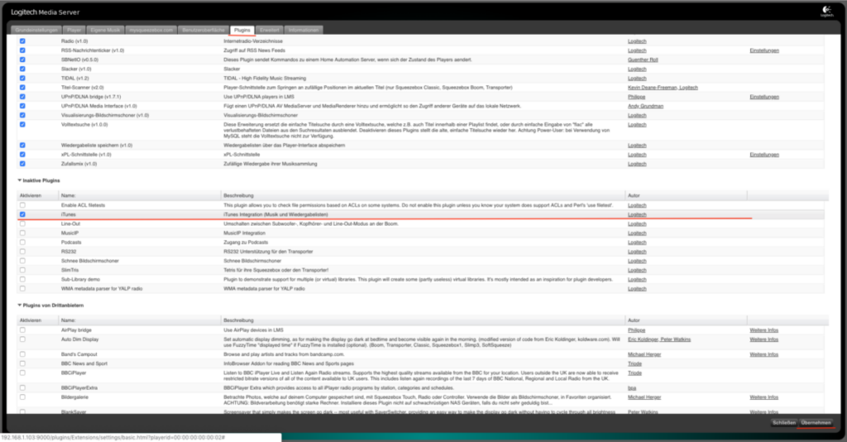Open Weitere Infos for Band's Campout
This screenshot has height=442, width=847.
click(x=763, y=354)
